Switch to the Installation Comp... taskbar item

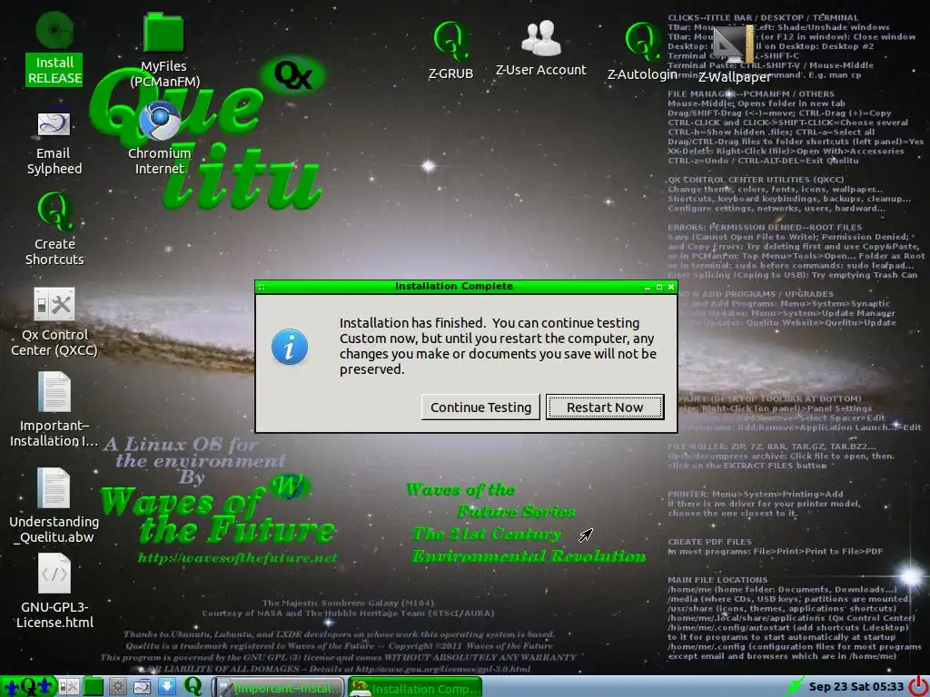[x=414, y=688]
